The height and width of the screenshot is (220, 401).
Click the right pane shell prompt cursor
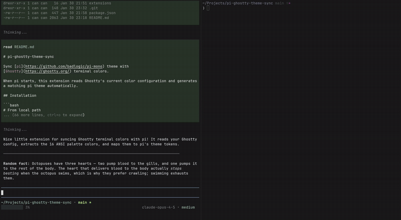[x=208, y=8]
